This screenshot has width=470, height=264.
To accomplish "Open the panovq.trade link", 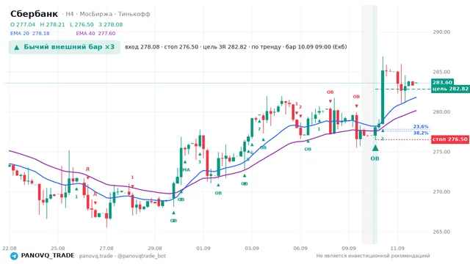I will 96,256.
